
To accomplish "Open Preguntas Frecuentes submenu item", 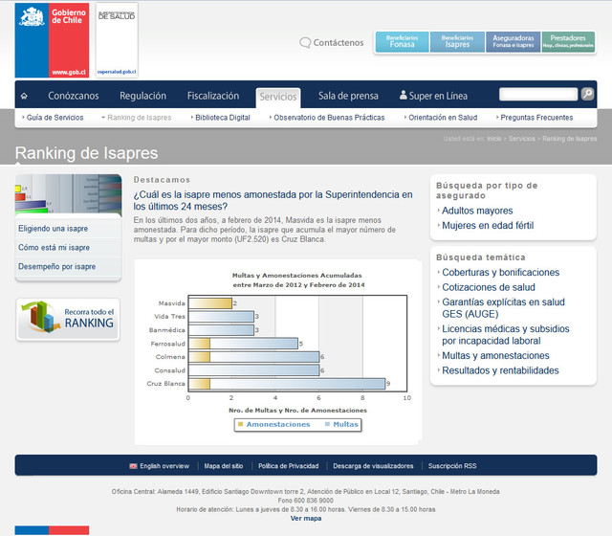I will (536, 118).
